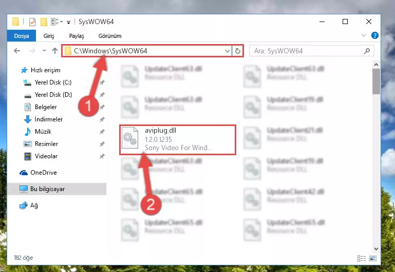Click the New folder quick access icon
This screenshot has height=272, width=395.
pyautogui.click(x=44, y=22)
